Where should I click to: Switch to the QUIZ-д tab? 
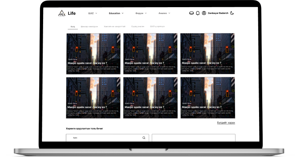pos(157,26)
